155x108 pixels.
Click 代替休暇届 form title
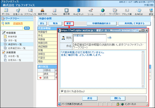44,28
